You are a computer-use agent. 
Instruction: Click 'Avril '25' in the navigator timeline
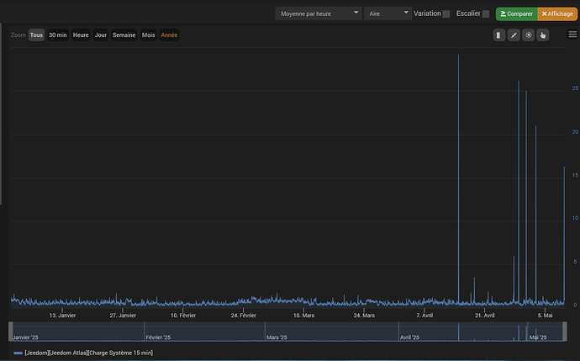409,337
